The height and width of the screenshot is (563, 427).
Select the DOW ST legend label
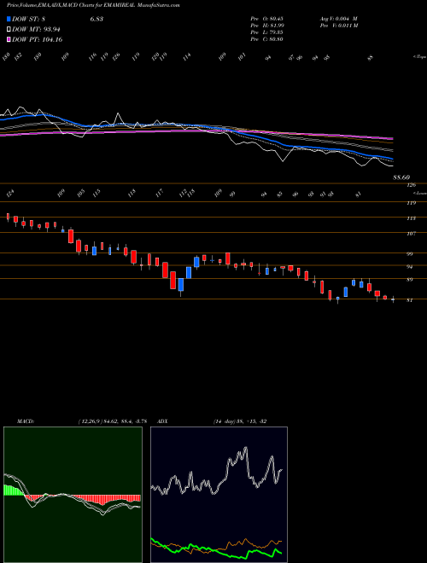[30, 19]
